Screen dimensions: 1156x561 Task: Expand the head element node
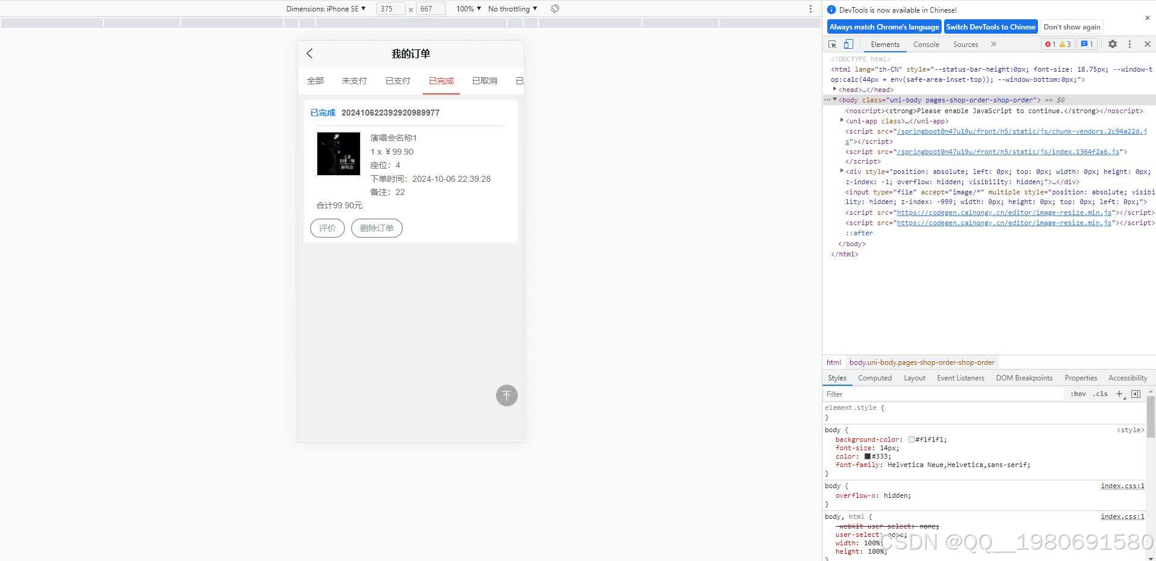(x=834, y=89)
